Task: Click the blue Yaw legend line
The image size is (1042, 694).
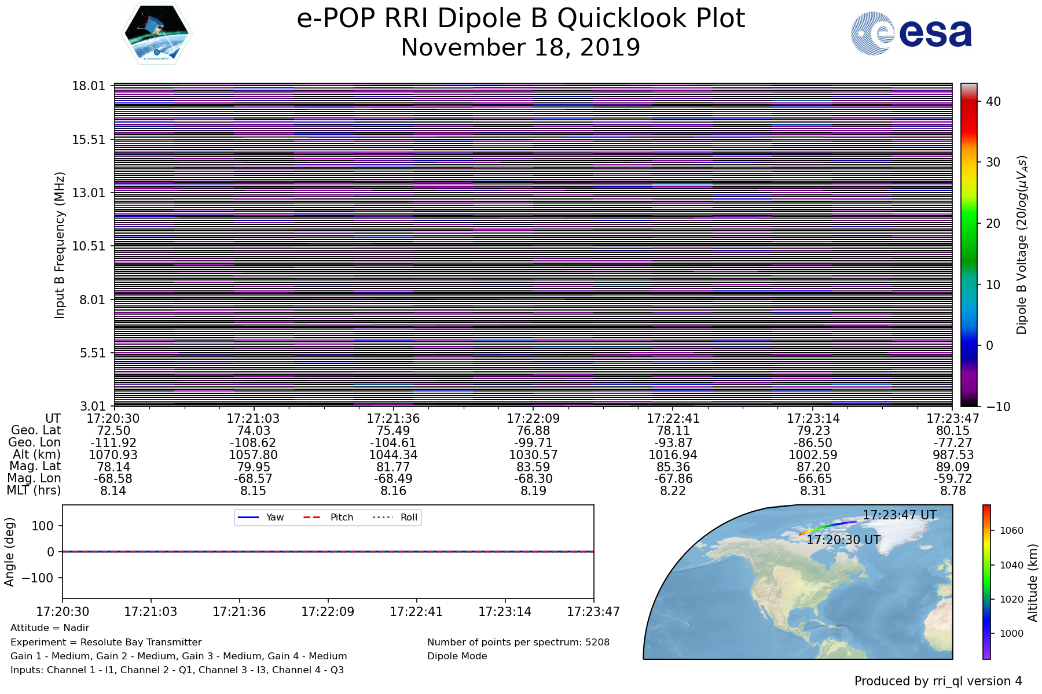Action: (248, 517)
